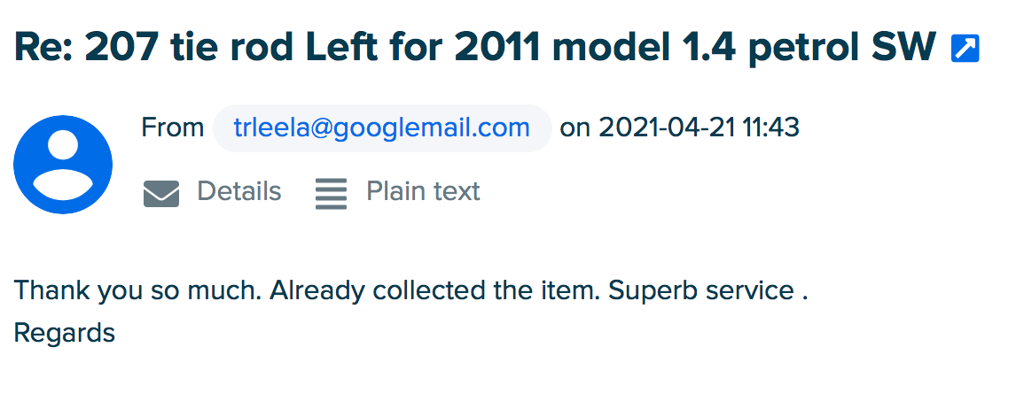Open message in new window via arrow icon

point(965,50)
